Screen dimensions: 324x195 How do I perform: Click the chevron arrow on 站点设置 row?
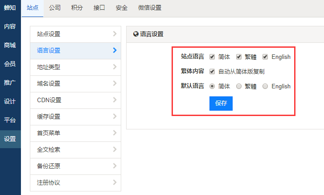tap(115, 34)
